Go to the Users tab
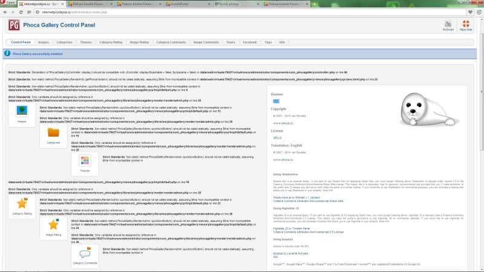The width and height of the screenshot is (484, 272). [231, 42]
